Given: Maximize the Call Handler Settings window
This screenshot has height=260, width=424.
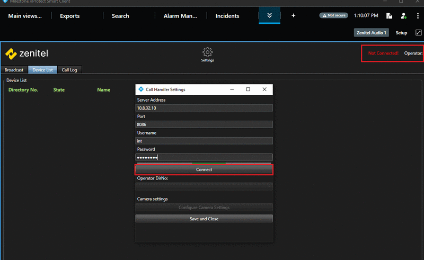Looking at the screenshot, I should (248, 89).
